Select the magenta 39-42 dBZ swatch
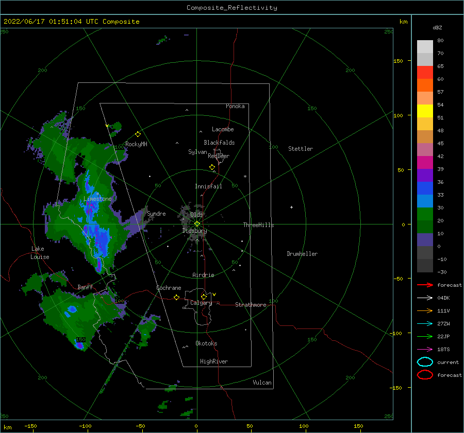 tap(425, 163)
